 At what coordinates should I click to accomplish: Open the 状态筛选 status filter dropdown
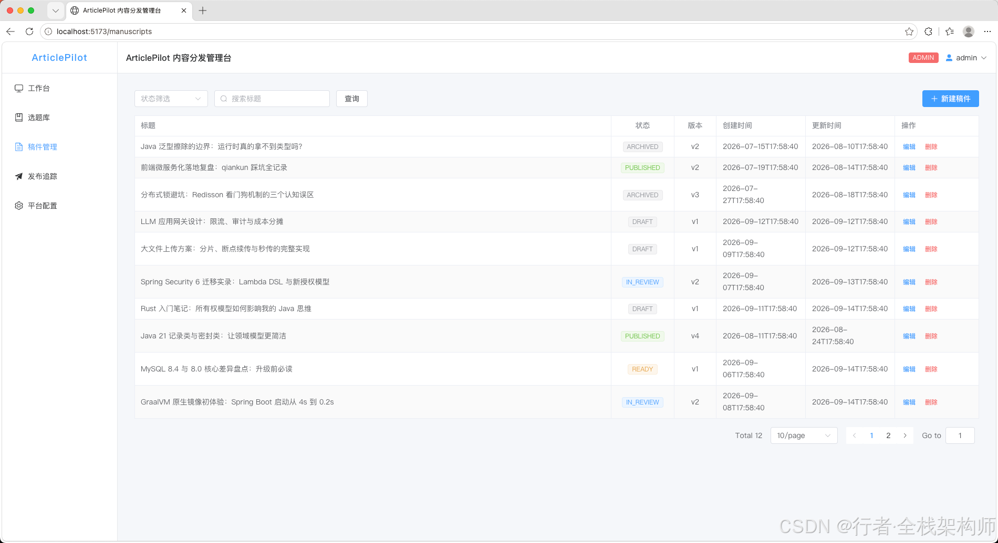(171, 99)
